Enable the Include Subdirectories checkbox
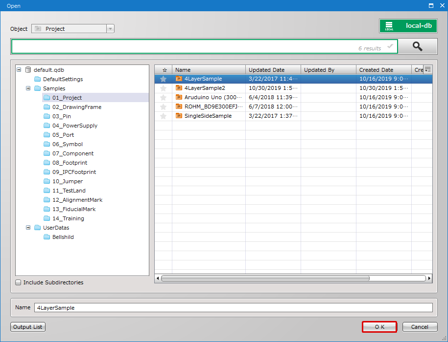Screen dimensions: 448x342 (x=18, y=282)
